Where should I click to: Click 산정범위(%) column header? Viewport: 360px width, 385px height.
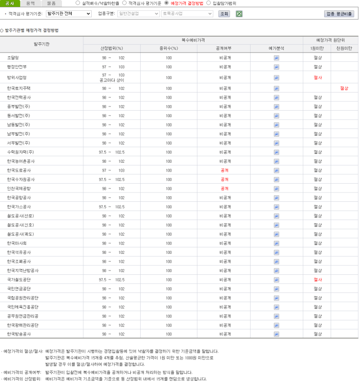coord(112,48)
